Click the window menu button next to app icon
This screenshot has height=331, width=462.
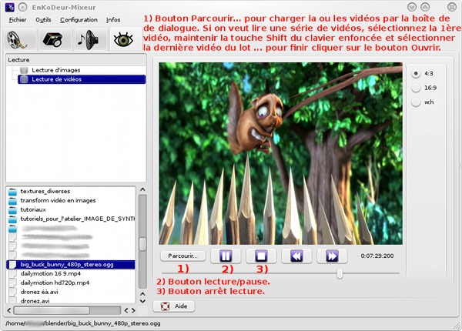click(22, 7)
